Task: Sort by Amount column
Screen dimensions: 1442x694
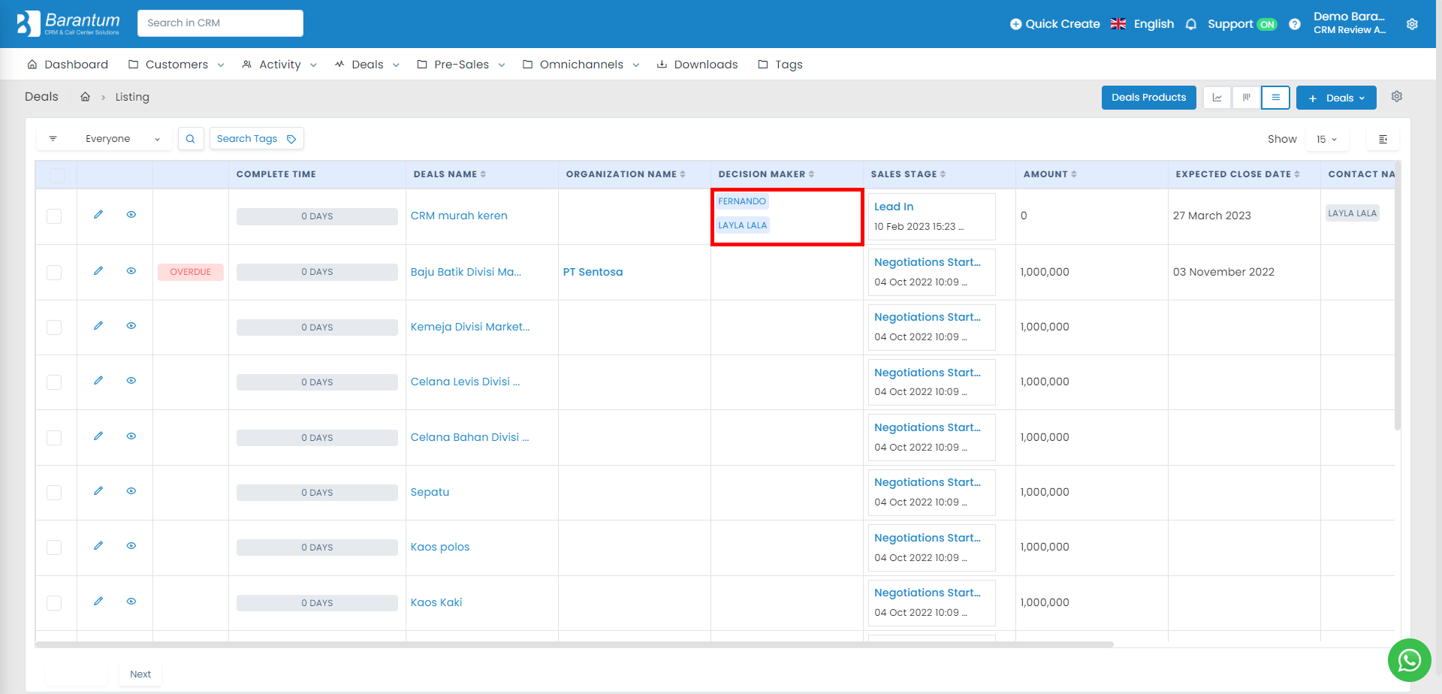Action: pos(1050,174)
